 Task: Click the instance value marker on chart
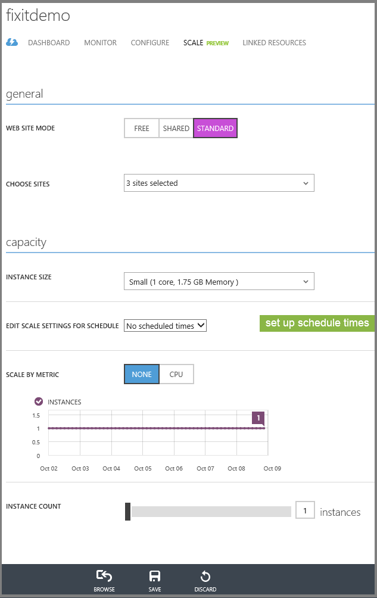pos(258,418)
